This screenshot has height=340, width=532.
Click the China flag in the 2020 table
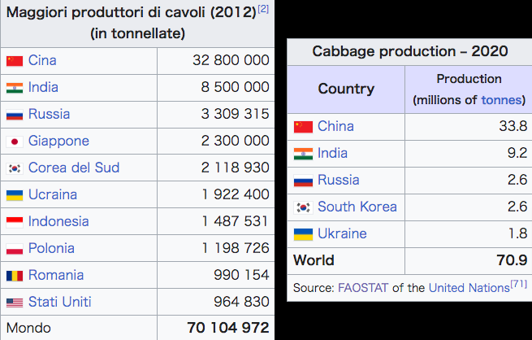(x=303, y=127)
